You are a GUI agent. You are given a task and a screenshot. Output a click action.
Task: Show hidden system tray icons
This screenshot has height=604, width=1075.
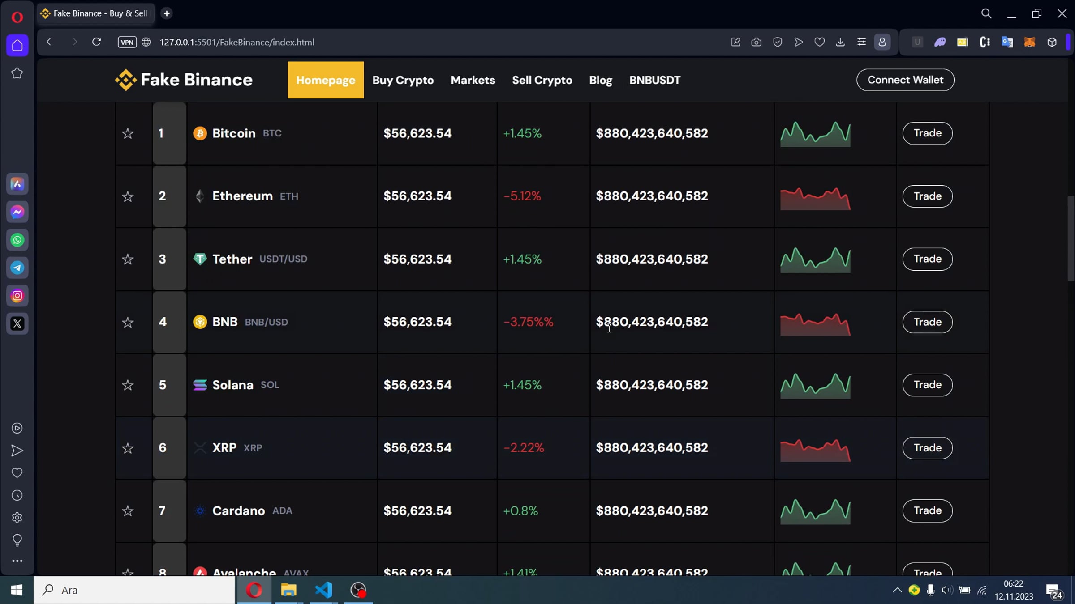click(x=897, y=590)
